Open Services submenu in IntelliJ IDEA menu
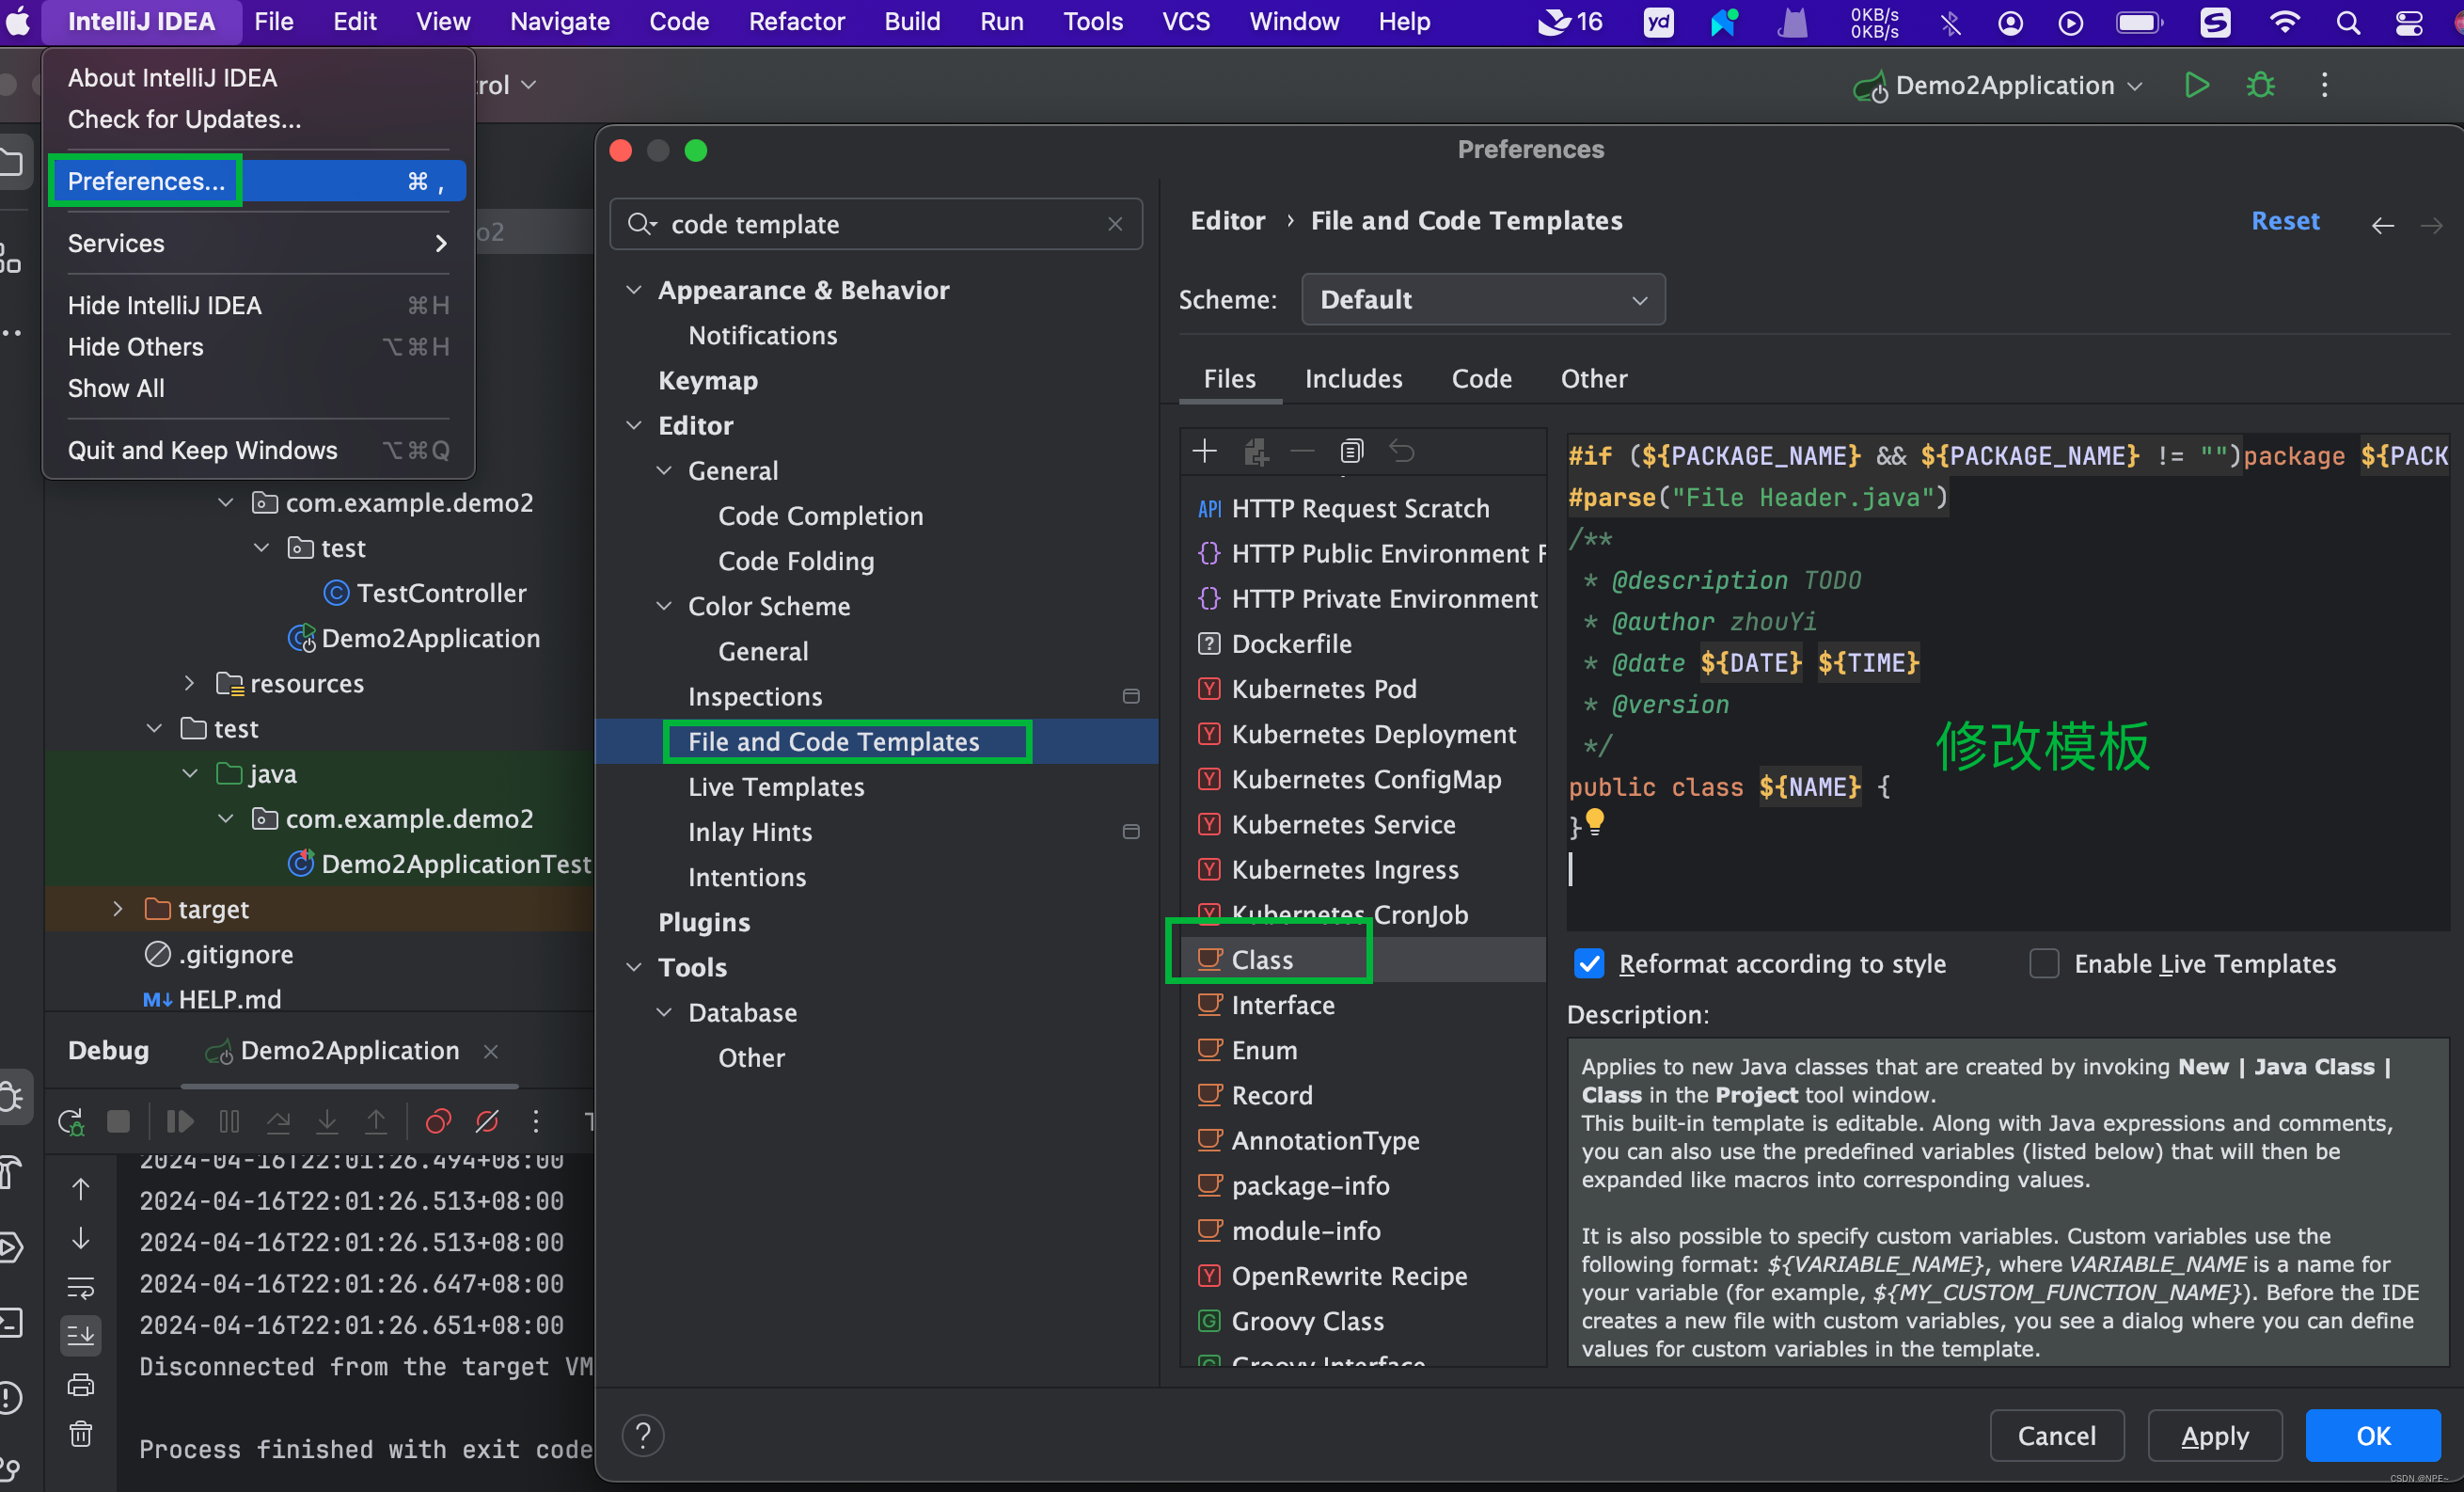The width and height of the screenshot is (2464, 1492). [x=257, y=243]
